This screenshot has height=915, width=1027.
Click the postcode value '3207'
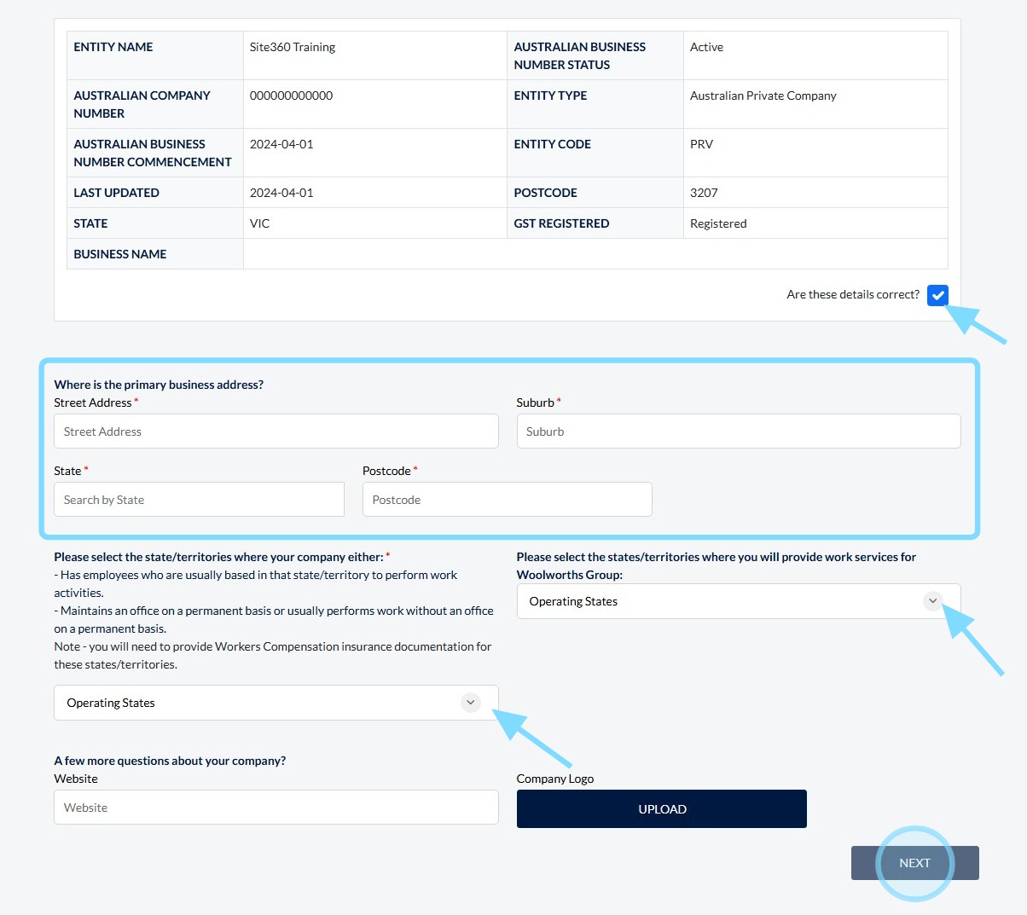coord(705,193)
